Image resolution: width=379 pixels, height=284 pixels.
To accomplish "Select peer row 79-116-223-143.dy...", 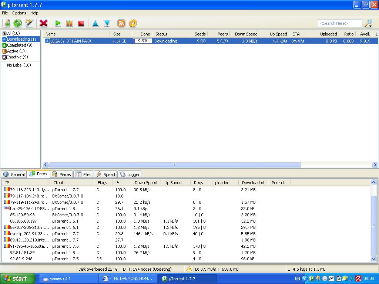I will pyautogui.click(x=186, y=190).
